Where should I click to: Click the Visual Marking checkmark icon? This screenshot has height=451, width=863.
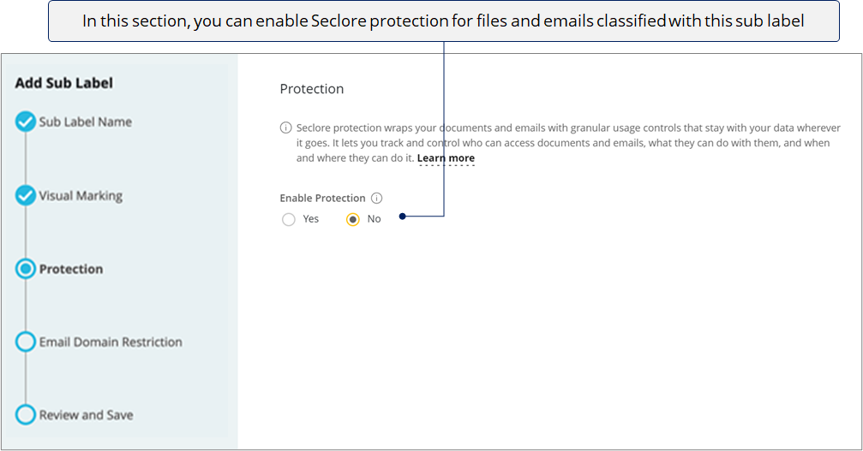tap(26, 195)
